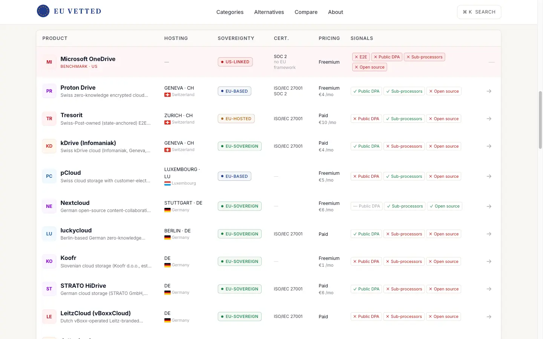Click the LU avatar for luckycloud

(49, 234)
